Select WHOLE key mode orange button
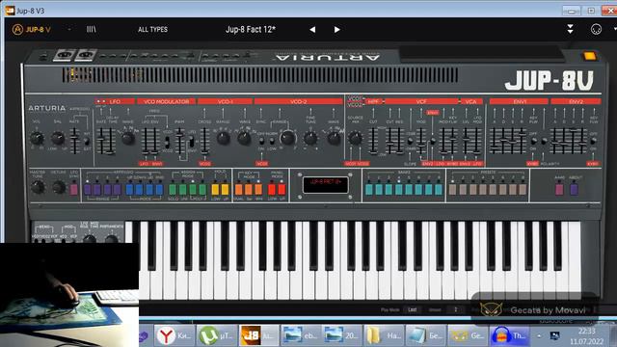The height and width of the screenshot is (347, 617). pos(258,190)
